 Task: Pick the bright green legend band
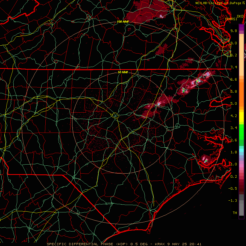[x=241, y=132]
